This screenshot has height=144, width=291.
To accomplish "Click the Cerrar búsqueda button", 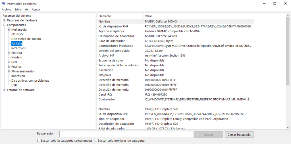I will click(x=239, y=135).
